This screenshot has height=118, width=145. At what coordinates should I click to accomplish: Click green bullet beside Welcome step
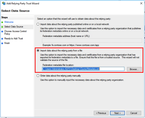coord(2,22)
